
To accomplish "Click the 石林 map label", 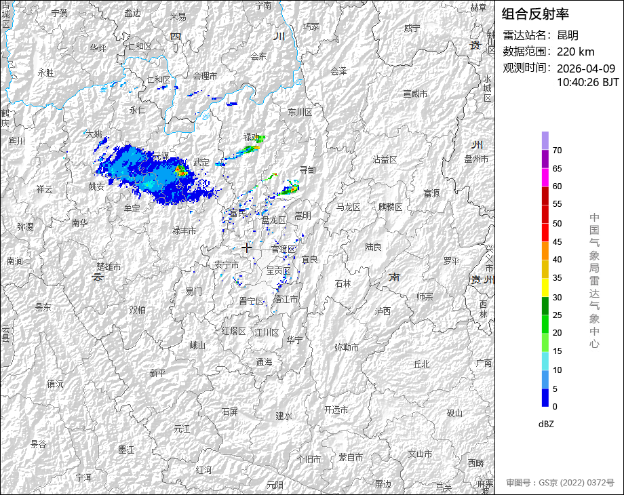I will click(x=343, y=283).
